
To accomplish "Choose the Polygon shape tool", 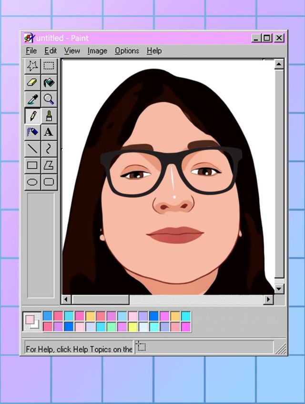I will tap(49, 165).
